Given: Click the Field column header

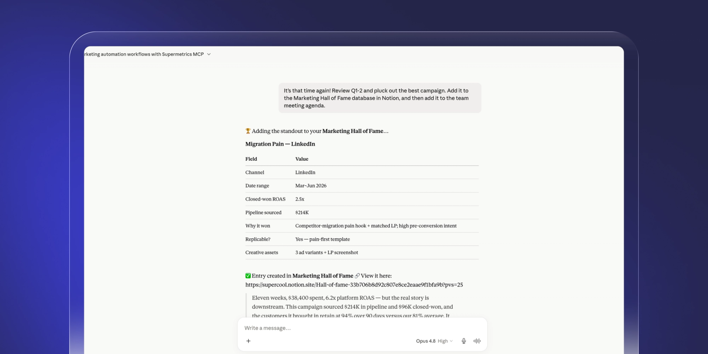Looking at the screenshot, I should tap(251, 159).
